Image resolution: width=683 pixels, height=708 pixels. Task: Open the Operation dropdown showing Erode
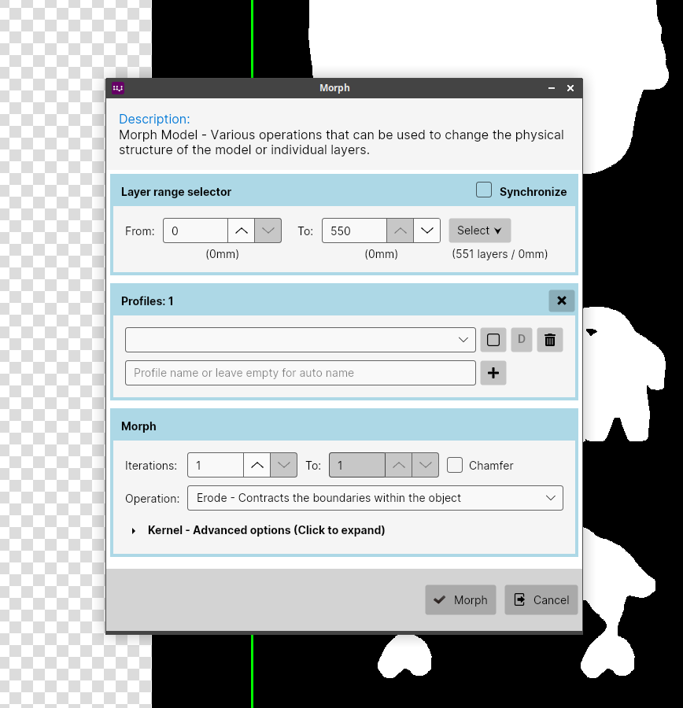375,498
